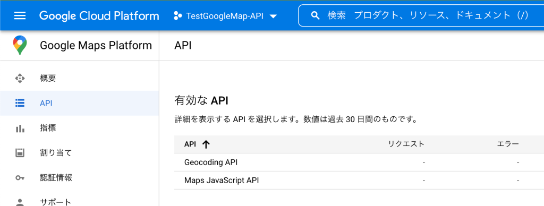The width and height of the screenshot is (544, 206).
Task: Open the Maps JavaScript API entry
Action: [x=359, y=181]
